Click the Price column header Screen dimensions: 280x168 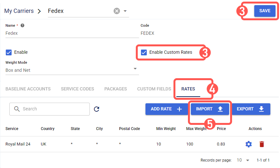[x=221, y=129]
